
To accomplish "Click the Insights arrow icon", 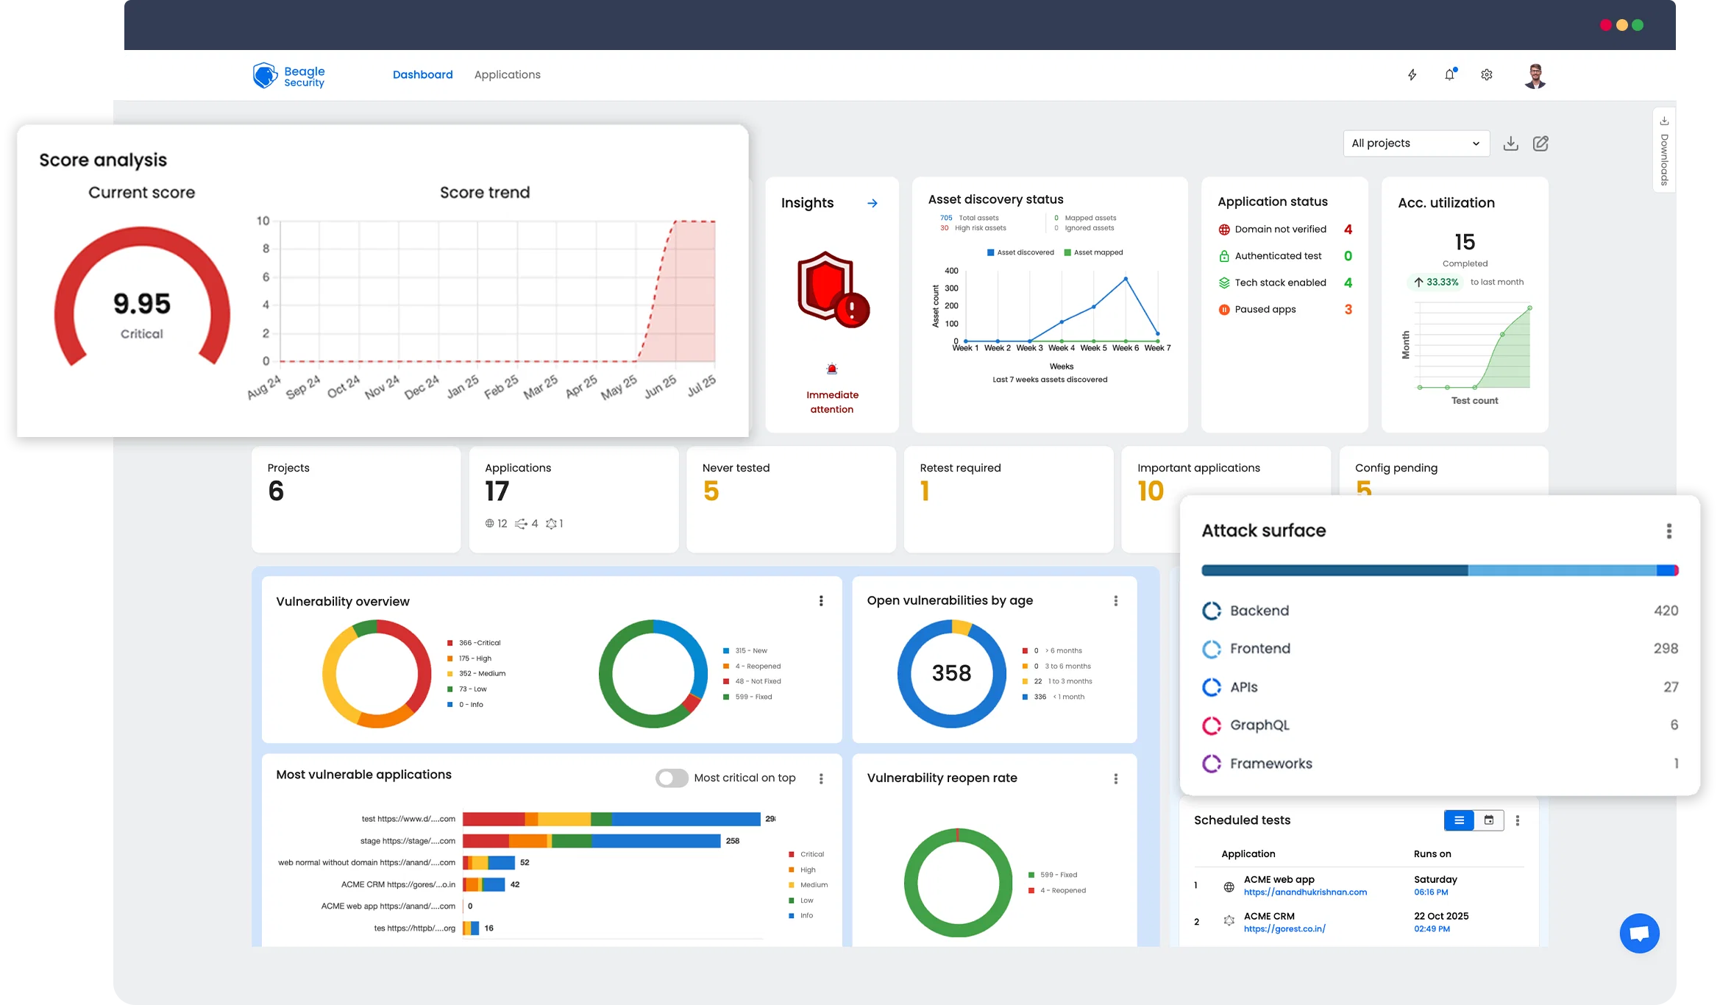I will 873,203.
